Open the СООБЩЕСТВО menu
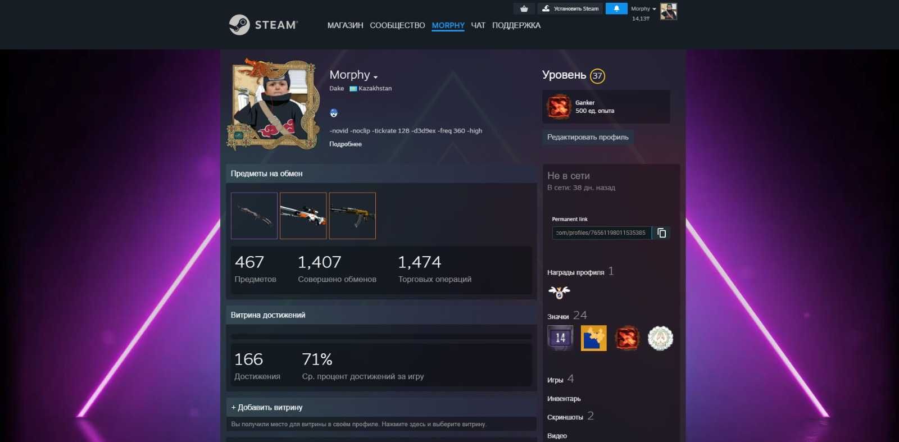 tap(397, 25)
